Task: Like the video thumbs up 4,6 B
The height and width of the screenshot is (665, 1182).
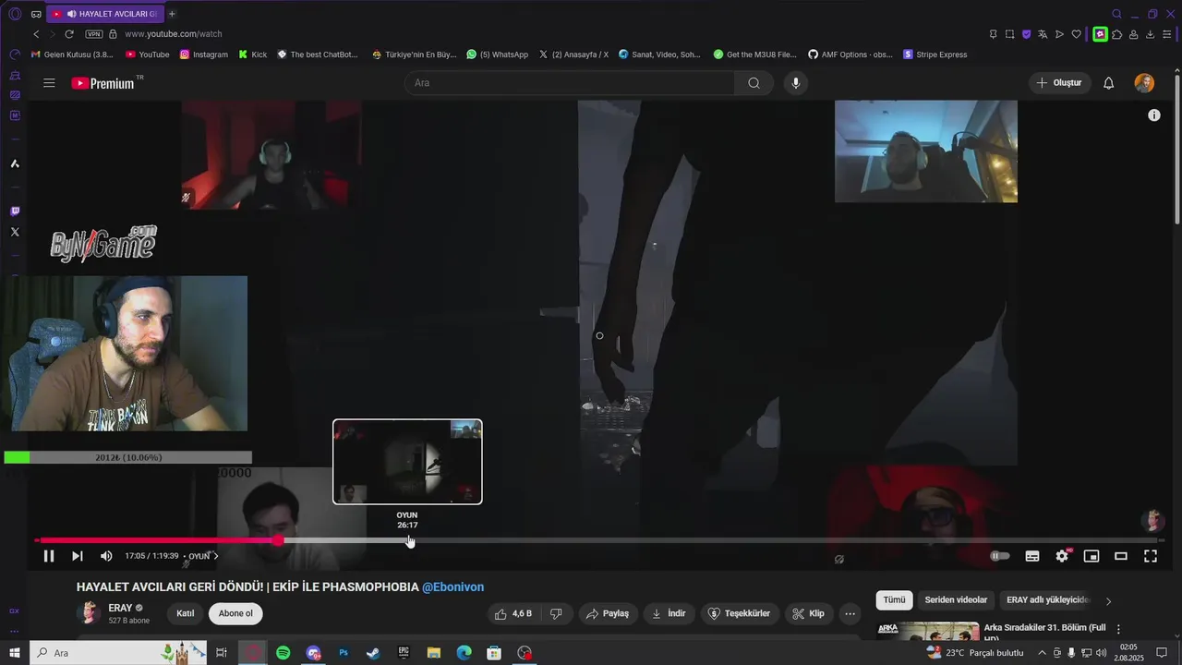Action: [x=513, y=613]
